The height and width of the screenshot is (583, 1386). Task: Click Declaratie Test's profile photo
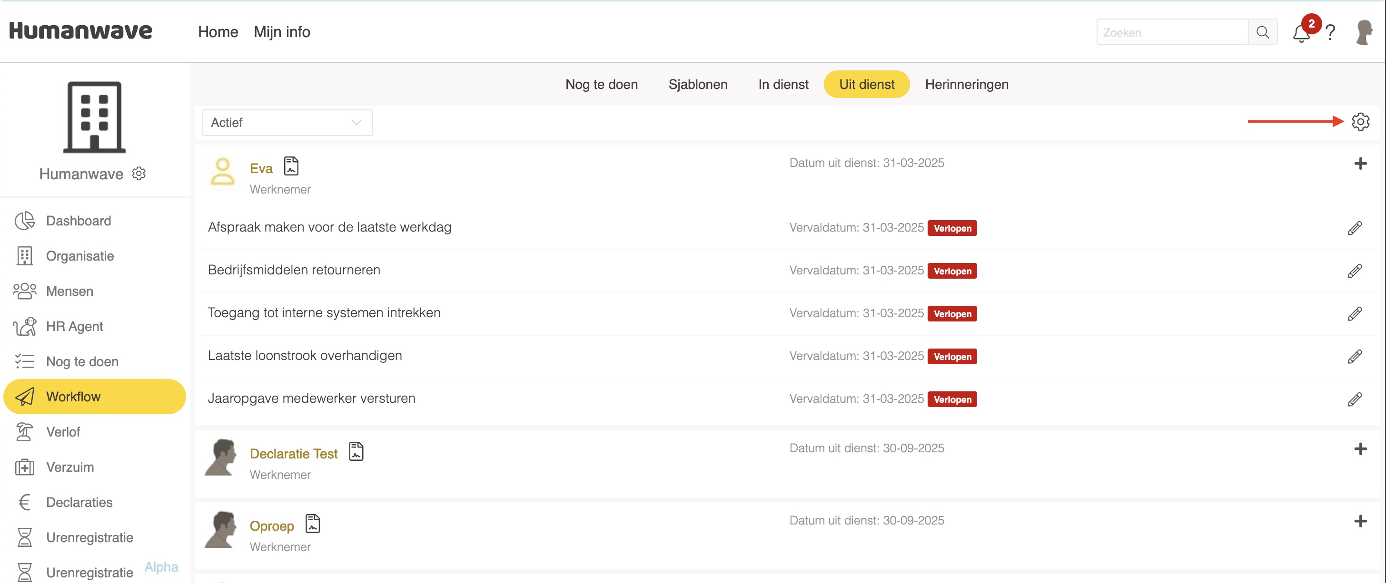[221, 457]
